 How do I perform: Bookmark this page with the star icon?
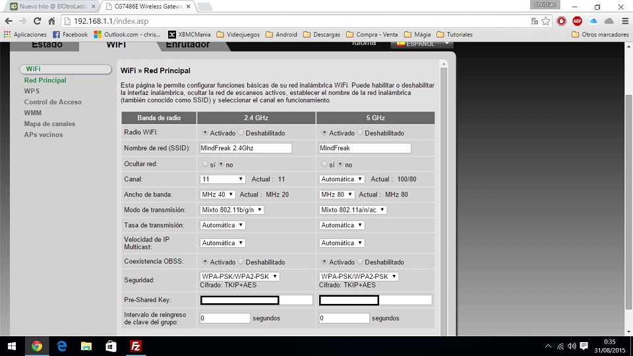pos(546,21)
